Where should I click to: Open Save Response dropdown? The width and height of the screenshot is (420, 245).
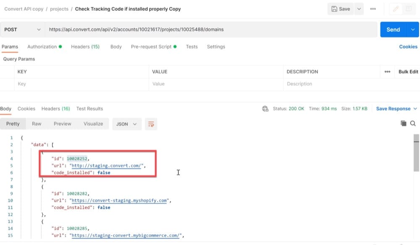tap(396, 108)
